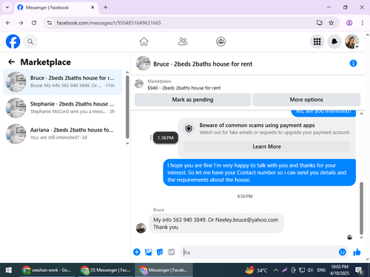The image size is (370, 277).
Task: Click the conversation list scrollbar
Action: [x=127, y=107]
